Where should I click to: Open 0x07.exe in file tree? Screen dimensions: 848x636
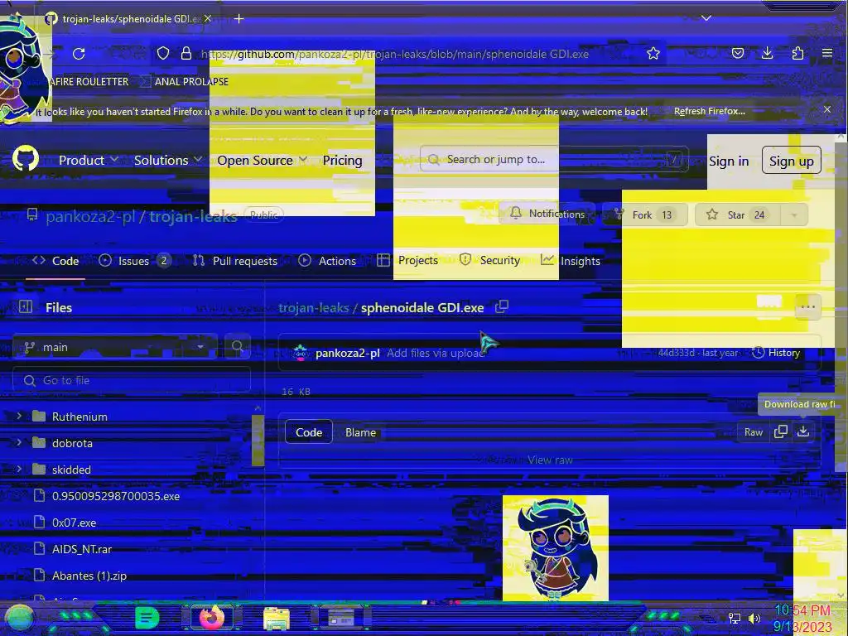pos(74,523)
